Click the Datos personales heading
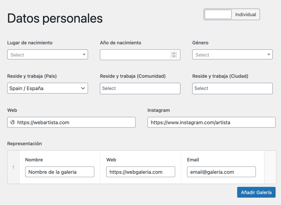The width and height of the screenshot is (281, 205). point(55,18)
